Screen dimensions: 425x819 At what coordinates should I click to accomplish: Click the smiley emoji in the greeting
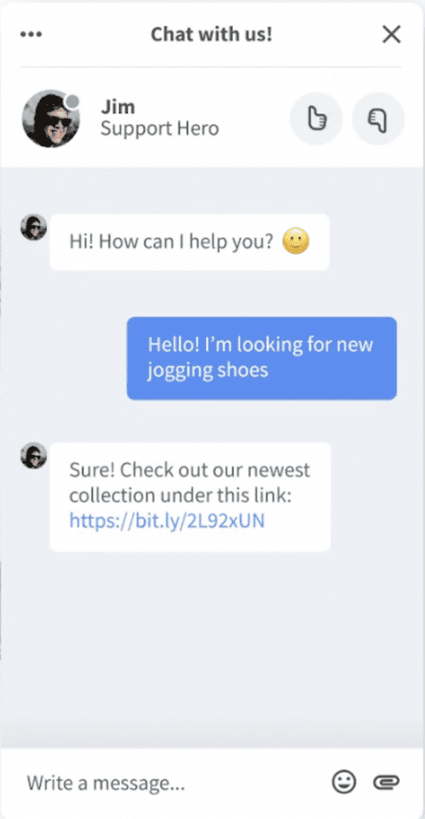coord(296,242)
